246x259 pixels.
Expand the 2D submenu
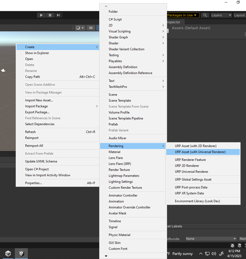pos(133,25)
